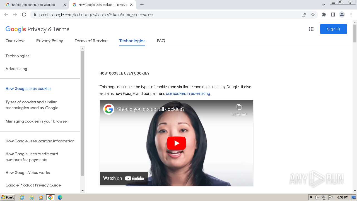Open 'Google Product Privacy Guide'
Image resolution: width=357 pixels, height=201 pixels.
pyautogui.click(x=33, y=185)
